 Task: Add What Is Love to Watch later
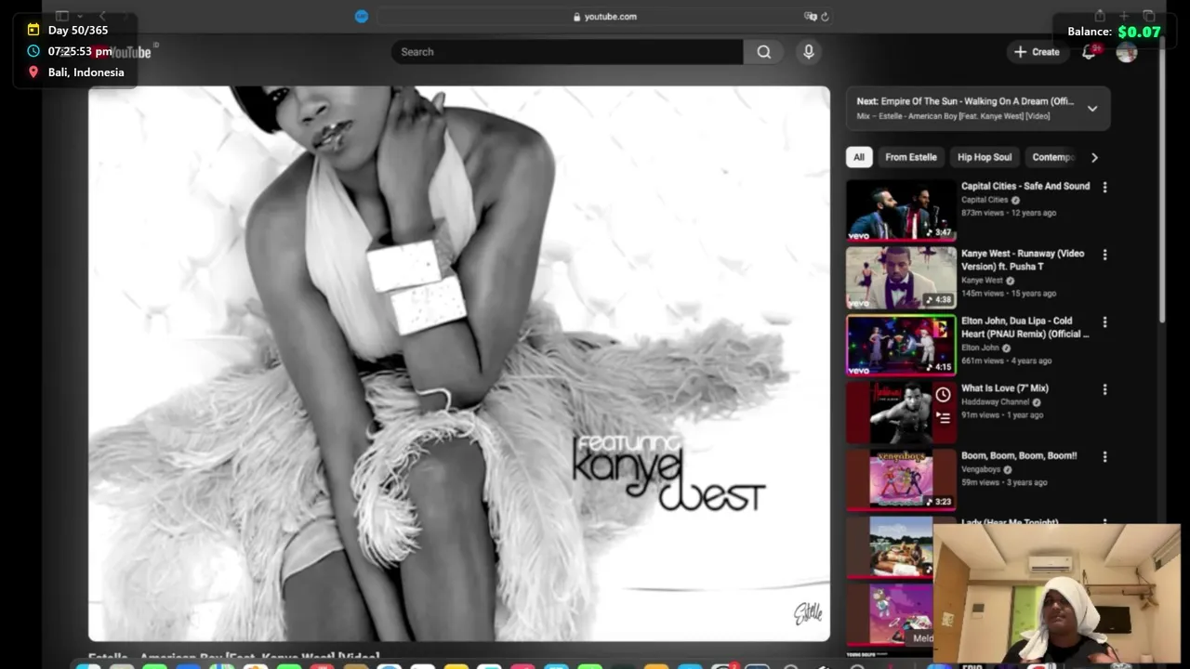tap(944, 395)
